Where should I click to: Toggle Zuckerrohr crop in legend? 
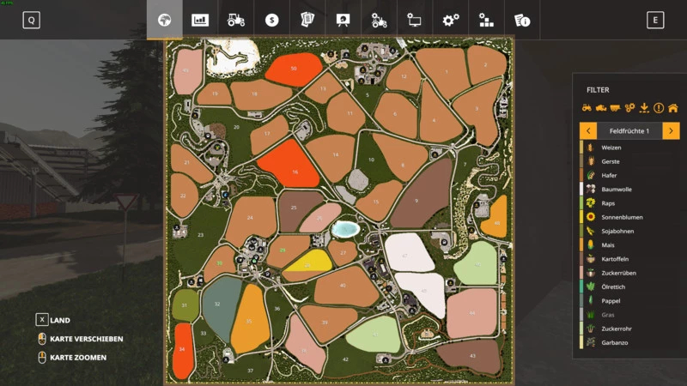629,329
